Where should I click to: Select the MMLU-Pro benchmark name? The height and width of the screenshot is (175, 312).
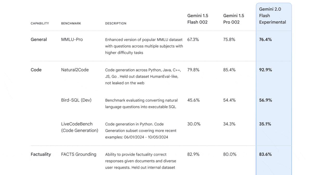pos(72,40)
